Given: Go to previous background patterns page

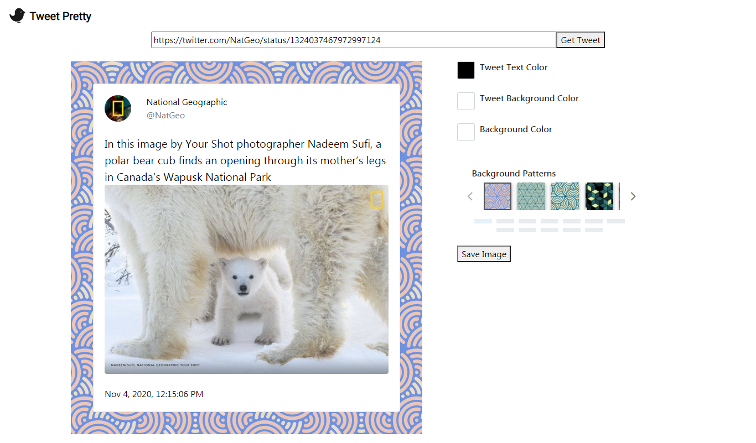Looking at the screenshot, I should click(x=470, y=196).
